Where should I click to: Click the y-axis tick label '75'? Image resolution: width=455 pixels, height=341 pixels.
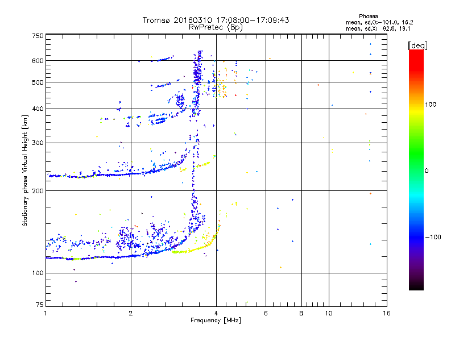coord(40,305)
